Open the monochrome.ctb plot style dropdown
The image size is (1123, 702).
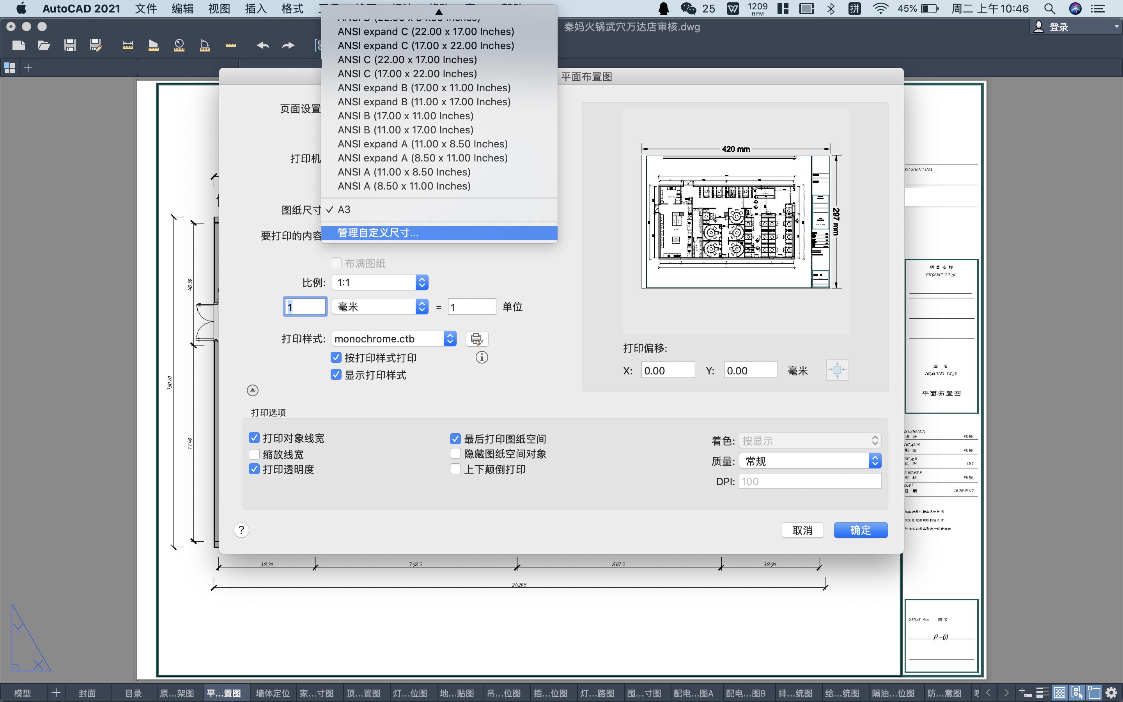[x=393, y=339]
